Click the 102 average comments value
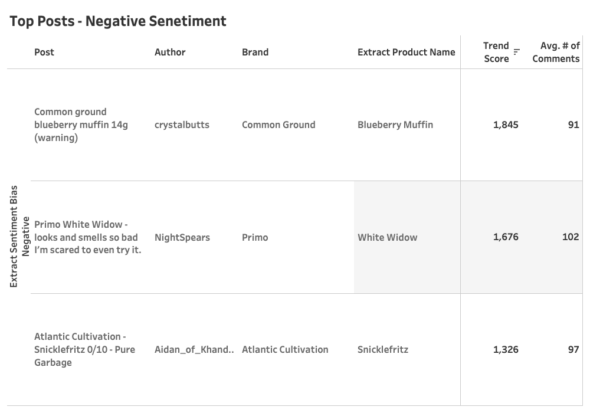The image size is (590, 413). coord(571,237)
